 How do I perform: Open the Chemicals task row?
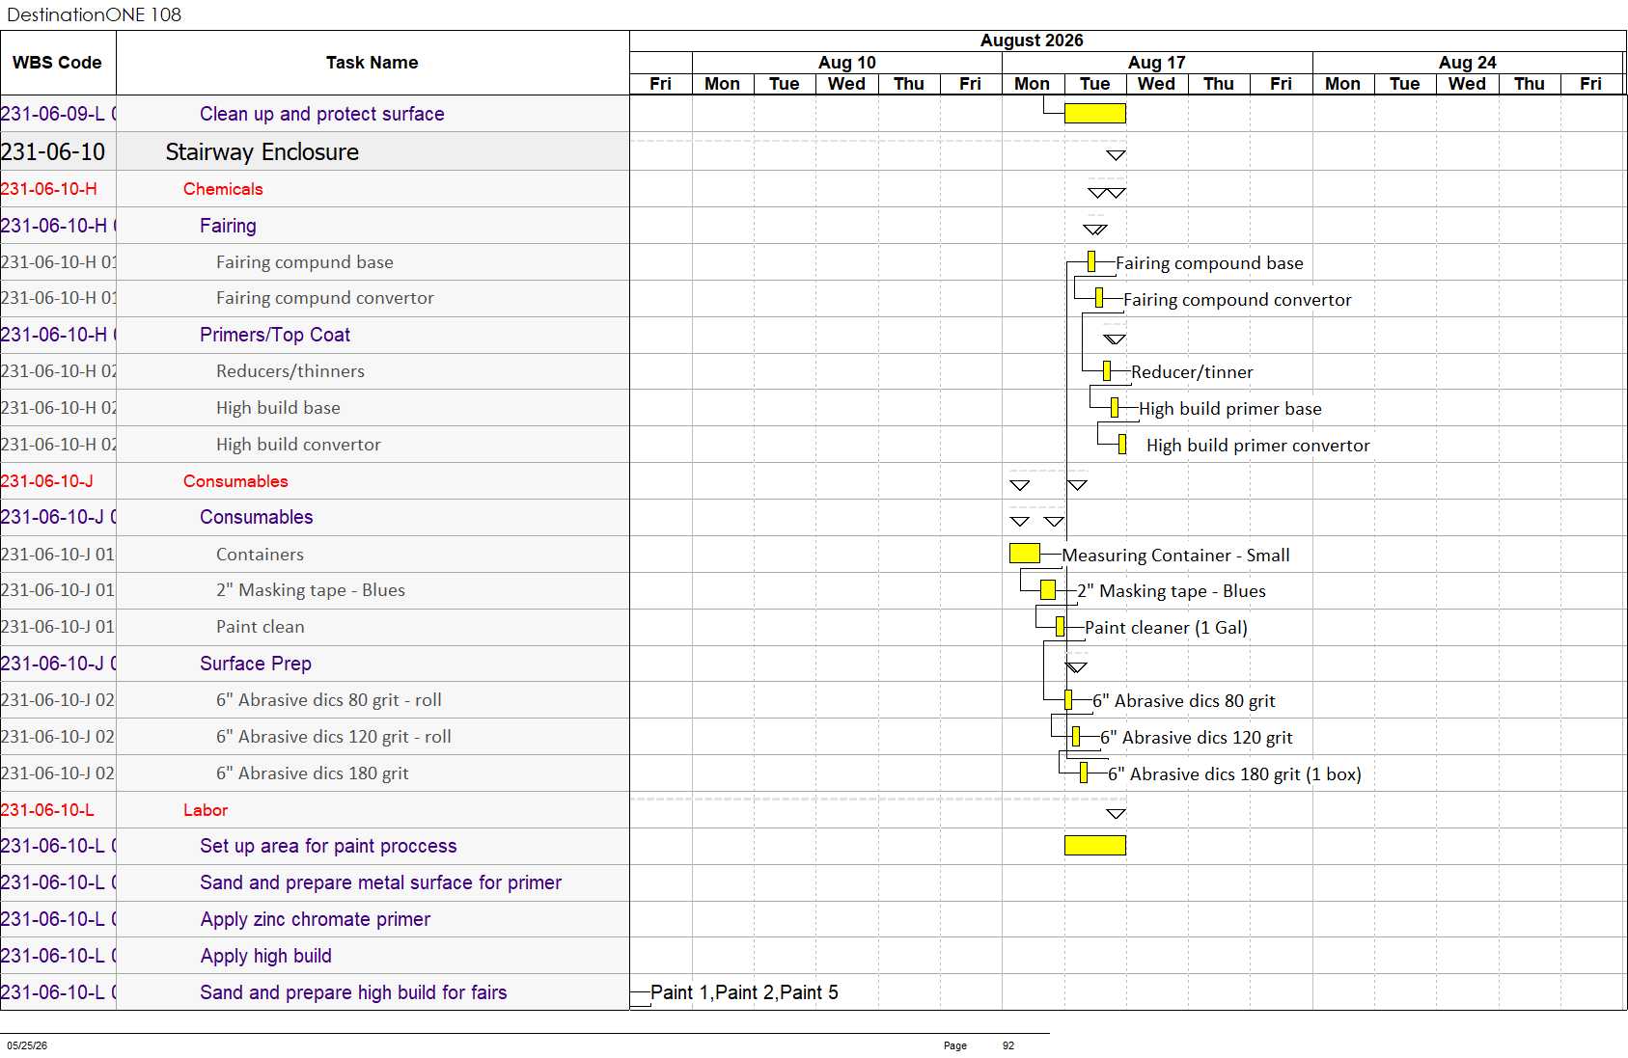tap(315, 189)
